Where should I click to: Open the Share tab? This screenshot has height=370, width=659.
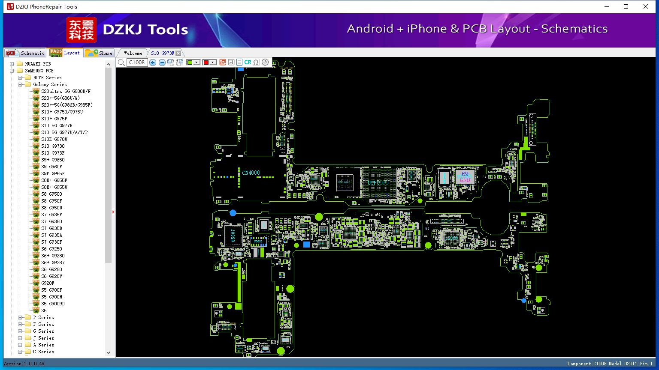(99, 53)
